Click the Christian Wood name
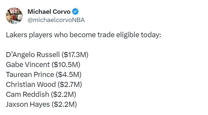208x115 pixels. [x=31, y=84]
